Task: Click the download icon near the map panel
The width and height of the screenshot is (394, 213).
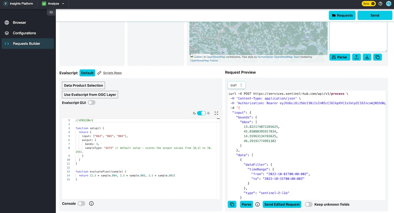Action: (x=367, y=57)
